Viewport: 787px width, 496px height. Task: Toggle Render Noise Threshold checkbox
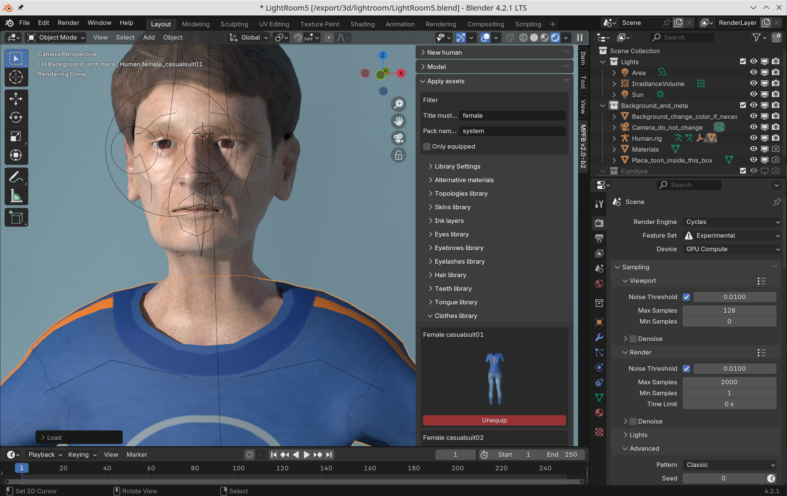pyautogui.click(x=686, y=369)
